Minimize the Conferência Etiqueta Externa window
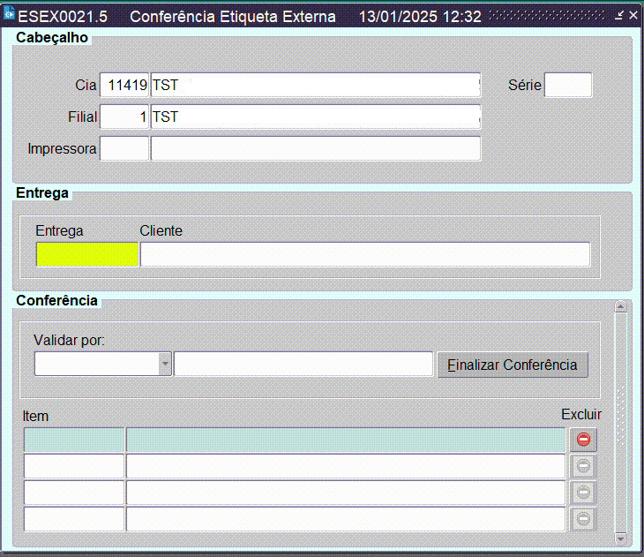Image resolution: width=644 pixels, height=557 pixels. (x=619, y=17)
